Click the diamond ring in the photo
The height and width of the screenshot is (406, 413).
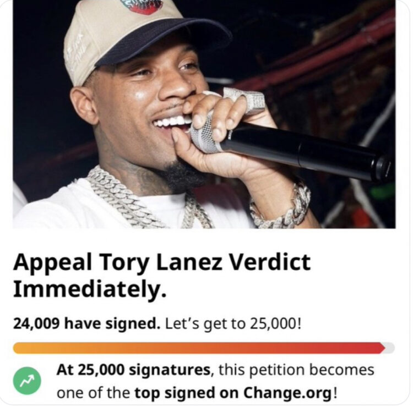point(245,101)
